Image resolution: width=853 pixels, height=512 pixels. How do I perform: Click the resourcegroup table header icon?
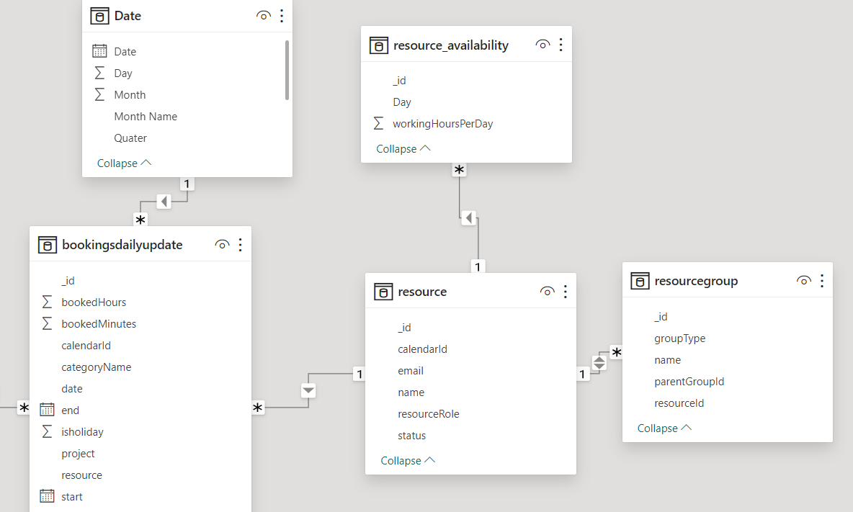640,280
